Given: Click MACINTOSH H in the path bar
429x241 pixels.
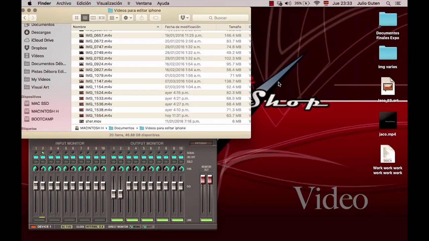Looking at the screenshot, I should pos(89,128).
